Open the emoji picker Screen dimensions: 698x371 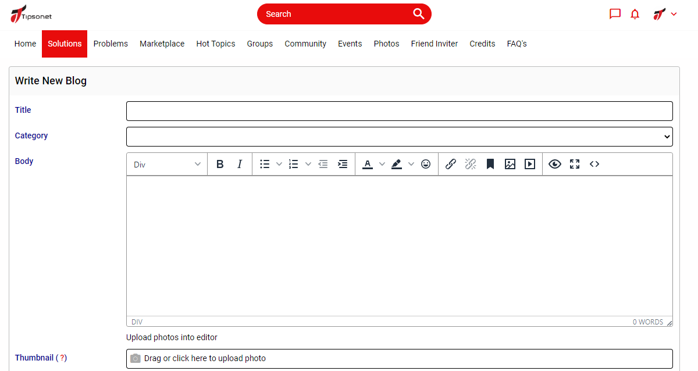tap(426, 164)
